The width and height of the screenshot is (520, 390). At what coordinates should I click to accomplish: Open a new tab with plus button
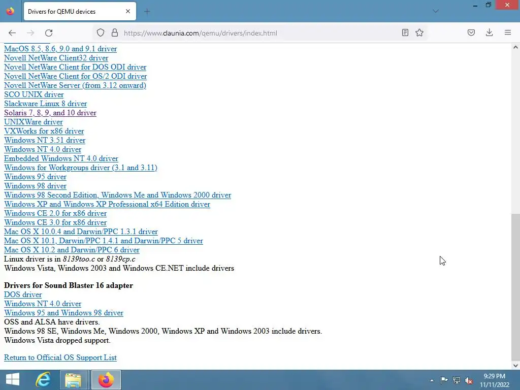pyautogui.click(x=147, y=12)
